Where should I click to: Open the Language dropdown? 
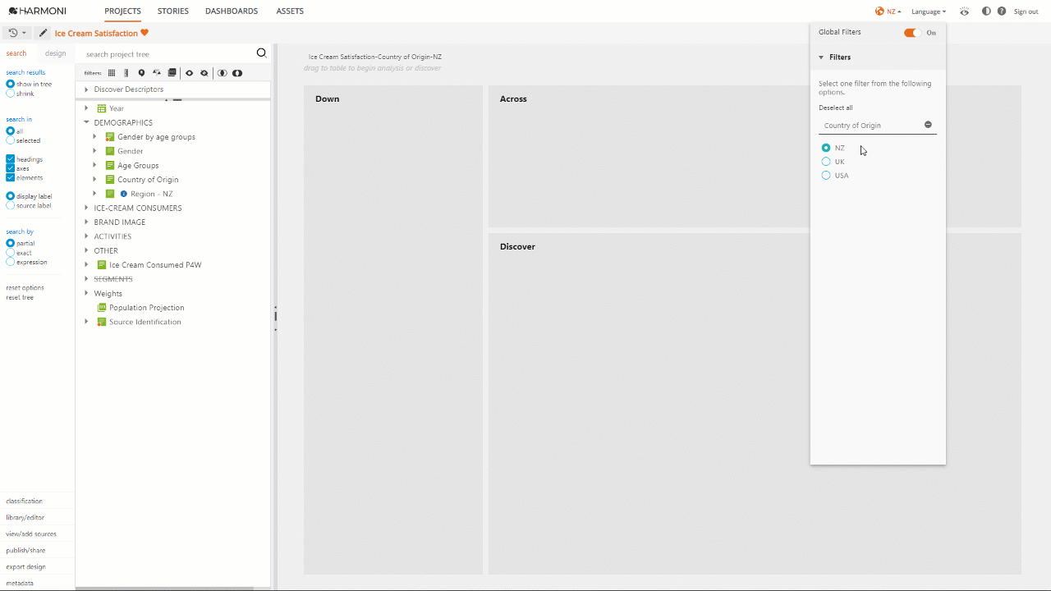[928, 11]
